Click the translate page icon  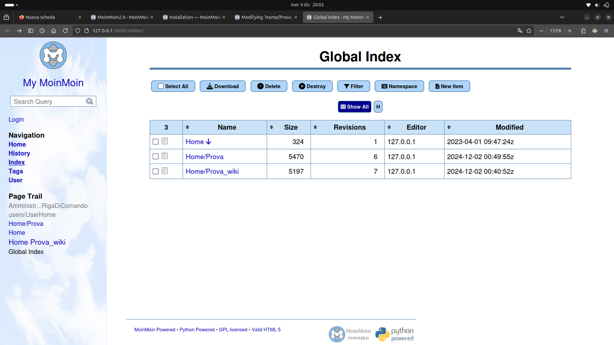(520, 31)
